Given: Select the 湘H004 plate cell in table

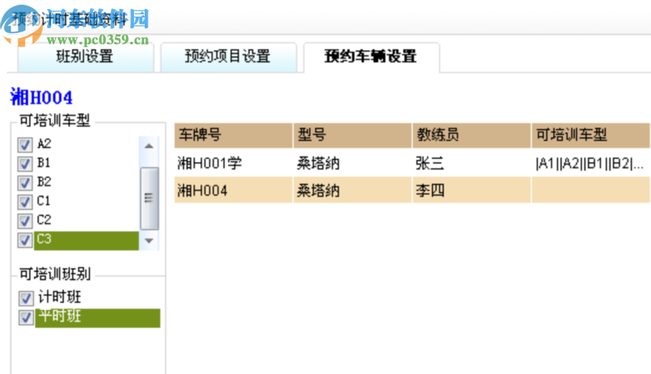Looking at the screenshot, I should point(233,190).
